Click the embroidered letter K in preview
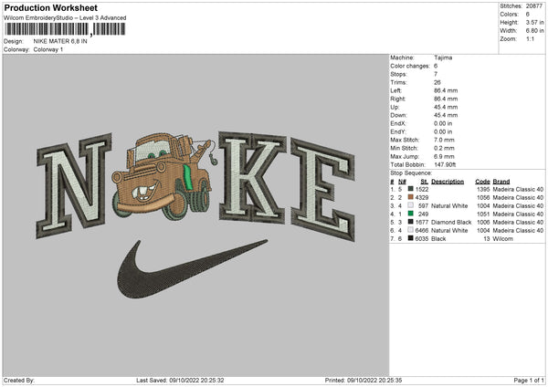Viewport: 548px width, 387px height. click(253, 177)
